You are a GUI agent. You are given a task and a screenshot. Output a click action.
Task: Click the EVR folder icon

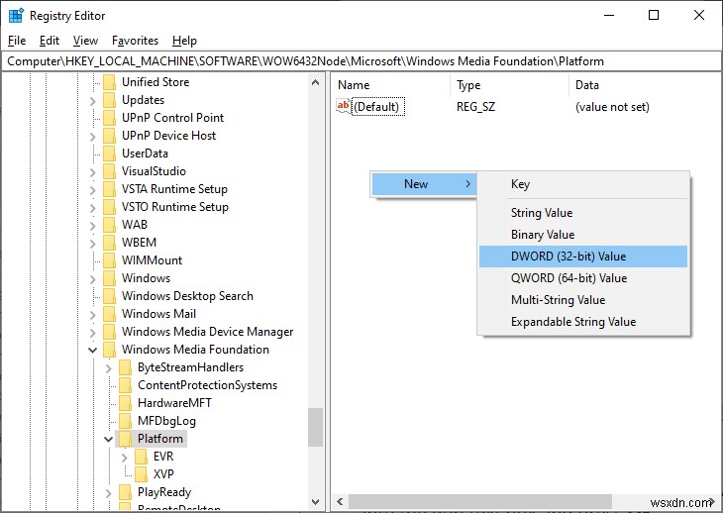tap(141, 457)
